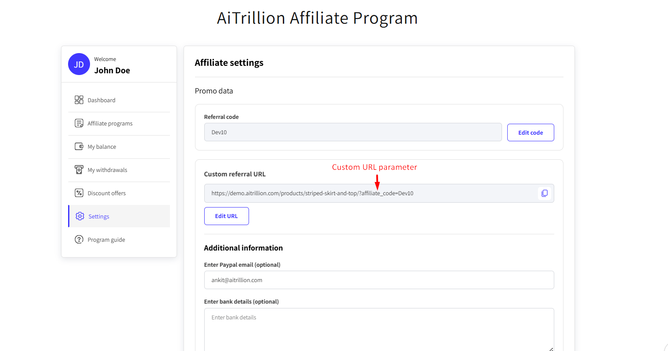This screenshot has height=351, width=668.
Task: Click the Discount offers percent icon
Action: (x=79, y=193)
